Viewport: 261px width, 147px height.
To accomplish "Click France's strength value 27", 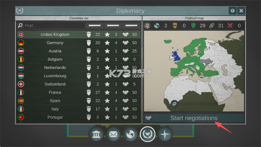I will click(x=98, y=93).
